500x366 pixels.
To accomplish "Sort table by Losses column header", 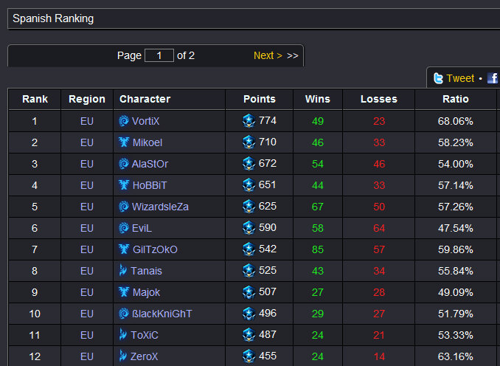I will (x=379, y=99).
